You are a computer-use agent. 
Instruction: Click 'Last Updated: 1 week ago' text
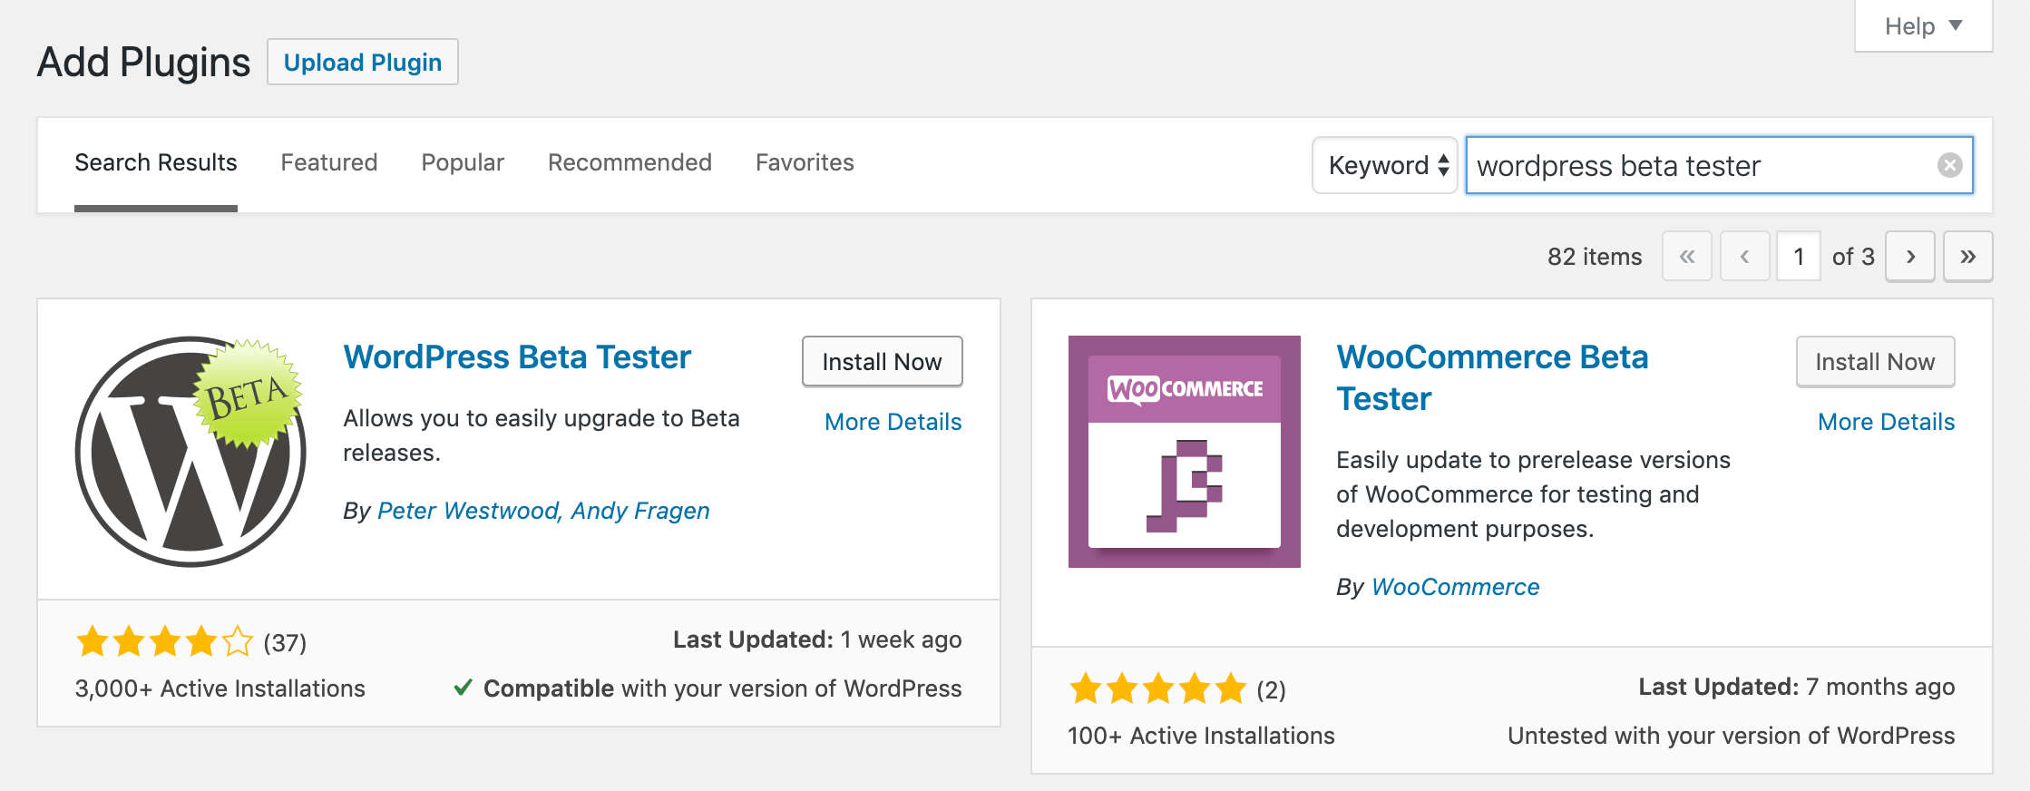(x=817, y=640)
